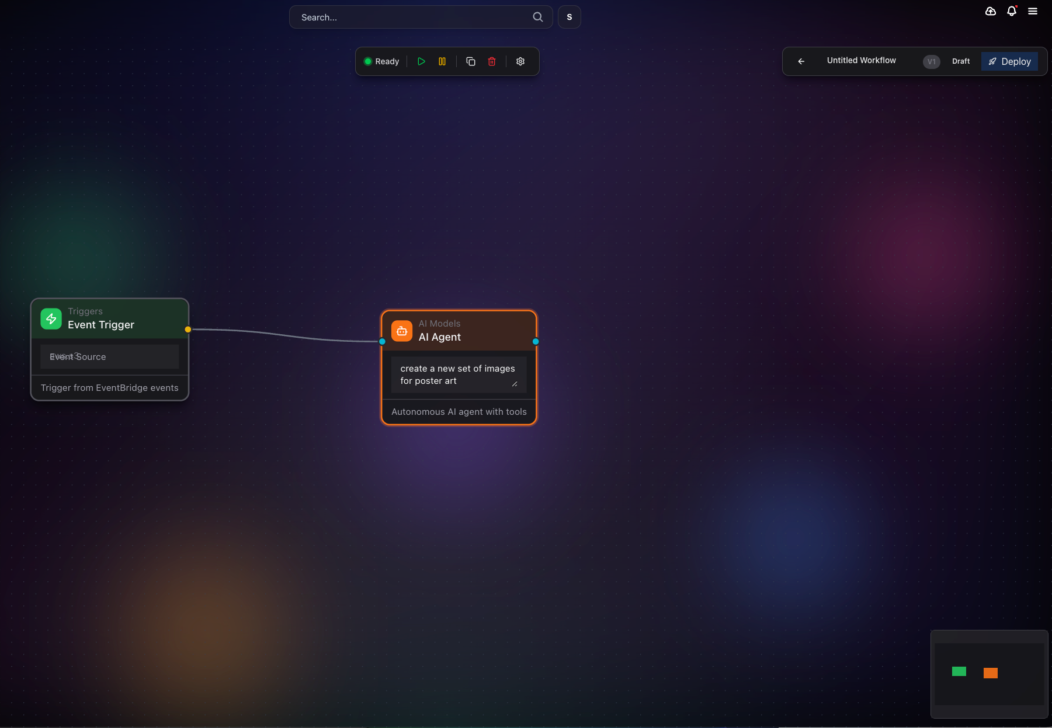Deploy the workflow
This screenshot has height=728, width=1052.
click(x=1009, y=61)
